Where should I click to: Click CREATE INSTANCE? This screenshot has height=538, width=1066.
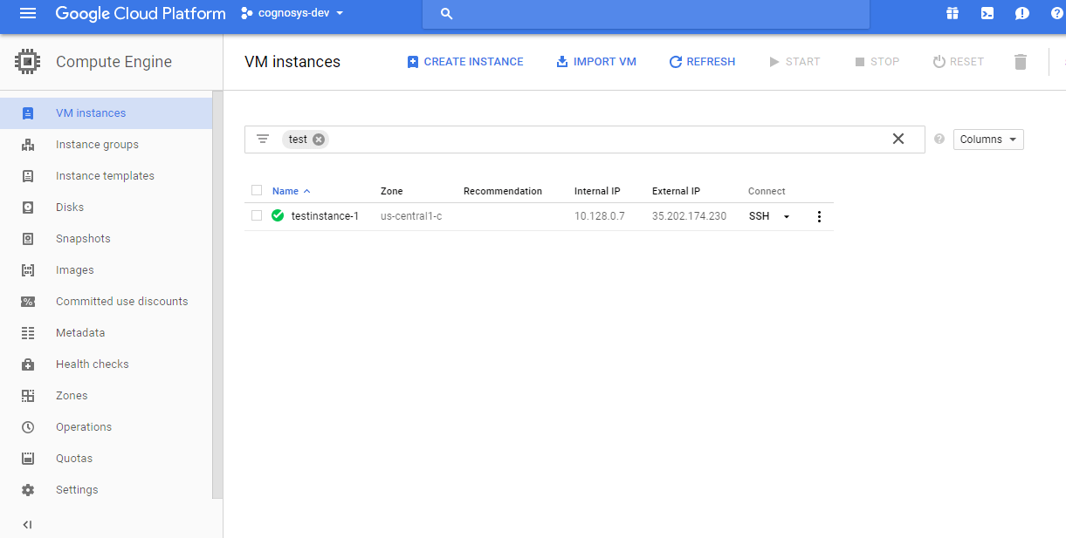pos(465,61)
